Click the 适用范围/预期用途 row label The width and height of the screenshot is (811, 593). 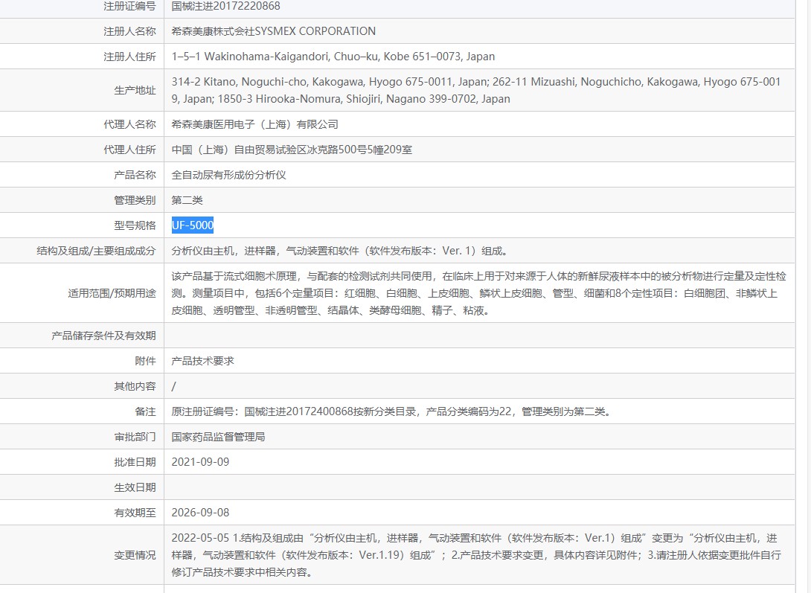click(124, 292)
